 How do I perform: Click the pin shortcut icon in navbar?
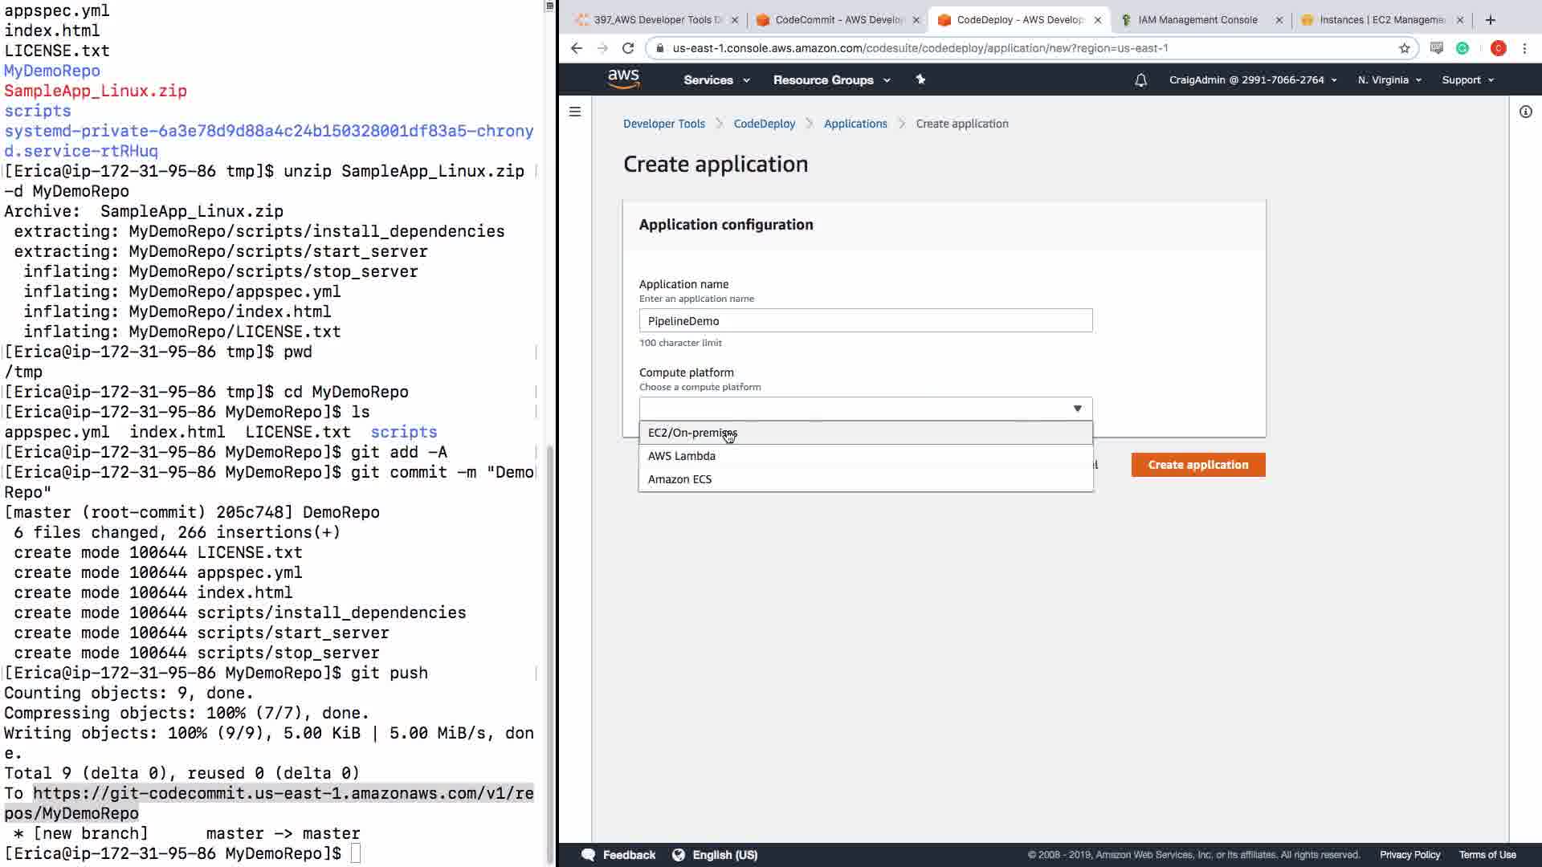coord(920,79)
